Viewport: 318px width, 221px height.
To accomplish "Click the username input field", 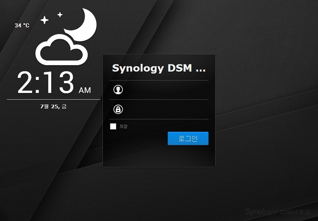I will click(x=159, y=90).
